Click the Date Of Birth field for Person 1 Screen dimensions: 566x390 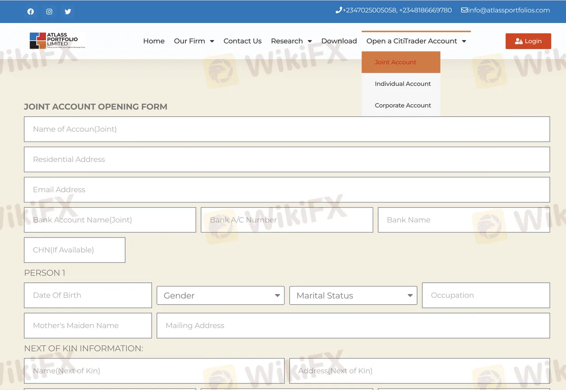(88, 295)
